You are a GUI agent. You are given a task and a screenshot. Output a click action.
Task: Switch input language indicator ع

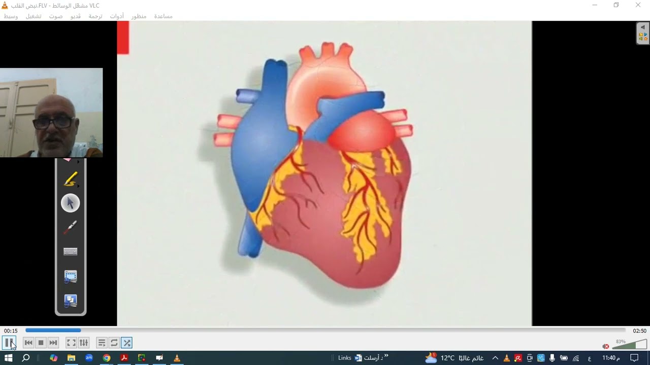click(x=590, y=358)
